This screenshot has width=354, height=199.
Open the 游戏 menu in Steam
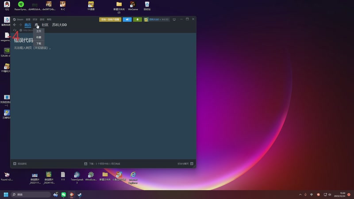42,19
